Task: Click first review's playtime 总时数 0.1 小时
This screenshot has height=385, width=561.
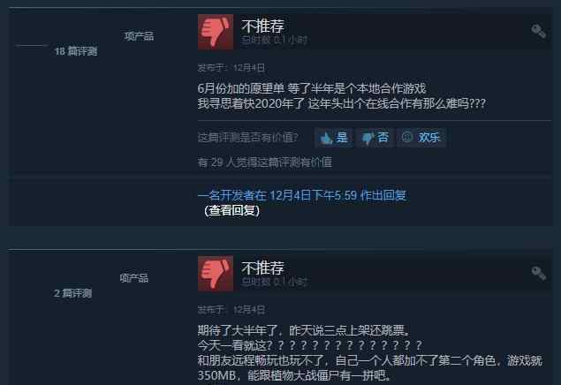Action: coord(274,40)
